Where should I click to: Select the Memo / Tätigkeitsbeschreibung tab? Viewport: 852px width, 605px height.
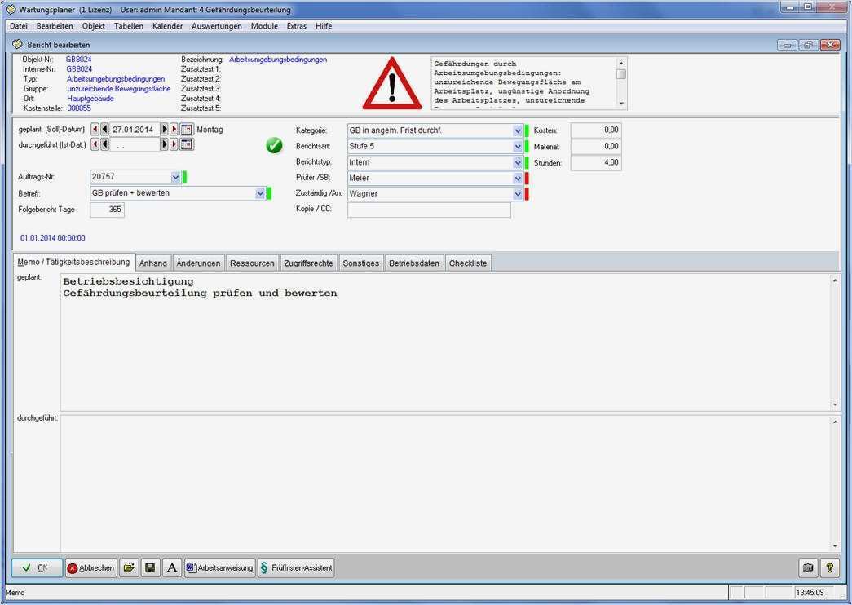pyautogui.click(x=73, y=262)
